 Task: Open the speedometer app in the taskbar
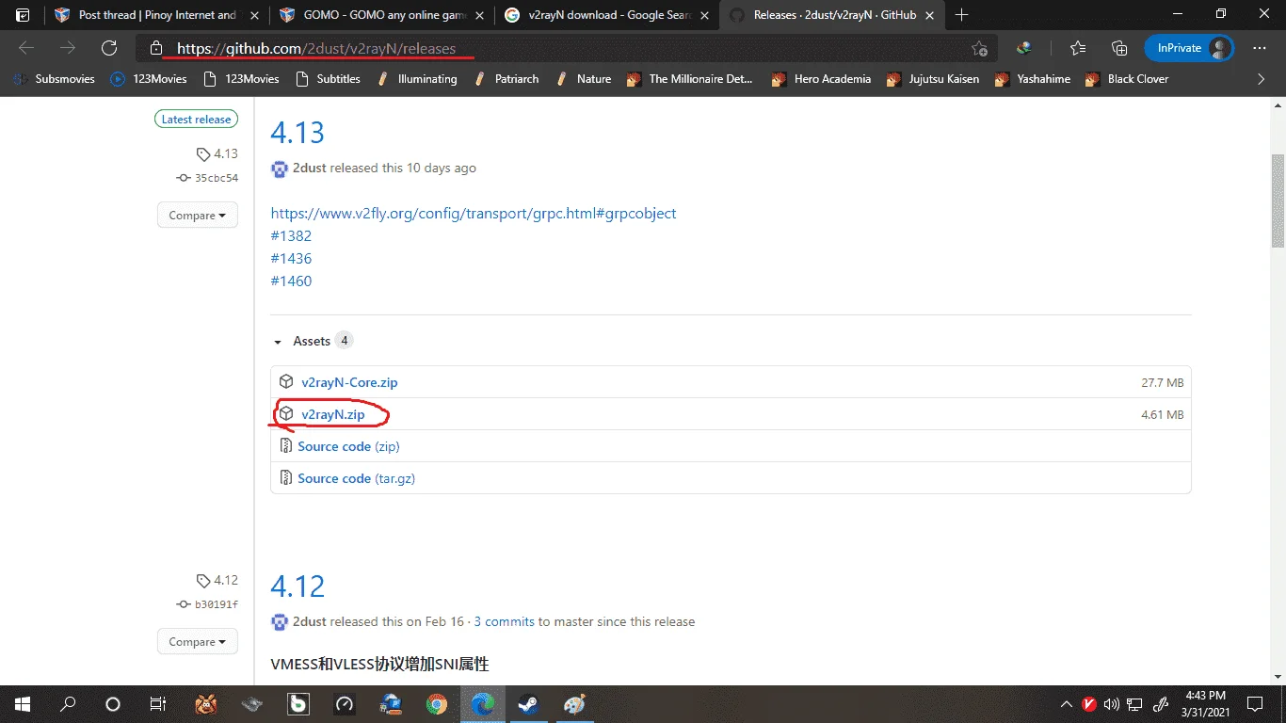point(345,704)
